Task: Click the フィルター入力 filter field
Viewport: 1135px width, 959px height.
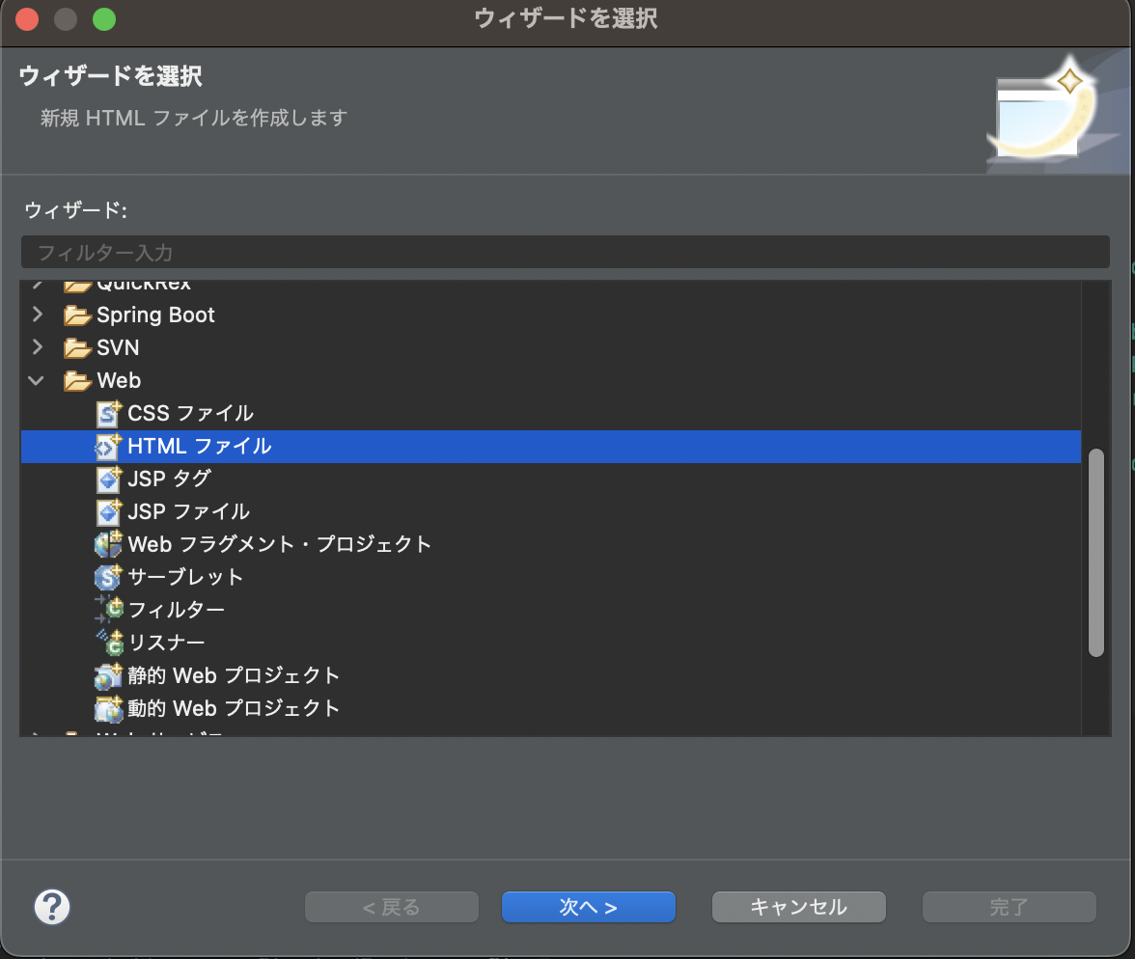Action: (x=565, y=253)
